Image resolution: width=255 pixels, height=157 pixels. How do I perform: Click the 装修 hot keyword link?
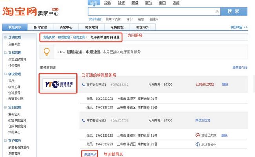pos(141,19)
